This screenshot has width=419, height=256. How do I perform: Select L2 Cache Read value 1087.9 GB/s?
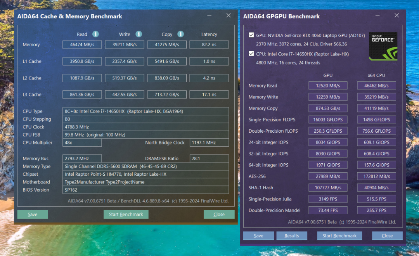(x=82, y=78)
